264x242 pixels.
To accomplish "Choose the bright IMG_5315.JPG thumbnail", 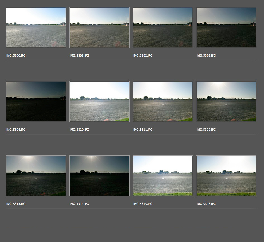I will pos(163,176).
